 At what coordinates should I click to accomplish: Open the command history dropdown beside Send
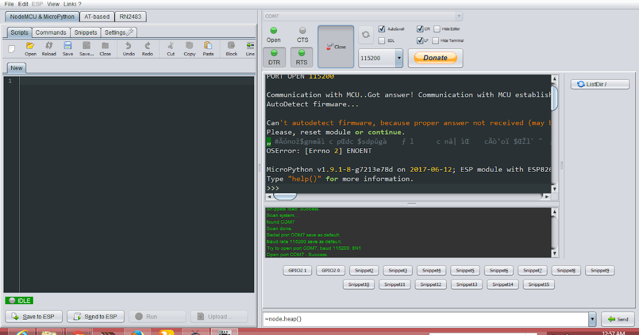(592, 319)
